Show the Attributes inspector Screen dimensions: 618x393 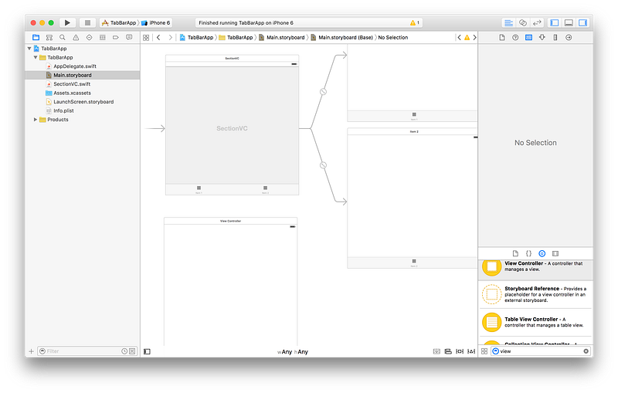542,37
